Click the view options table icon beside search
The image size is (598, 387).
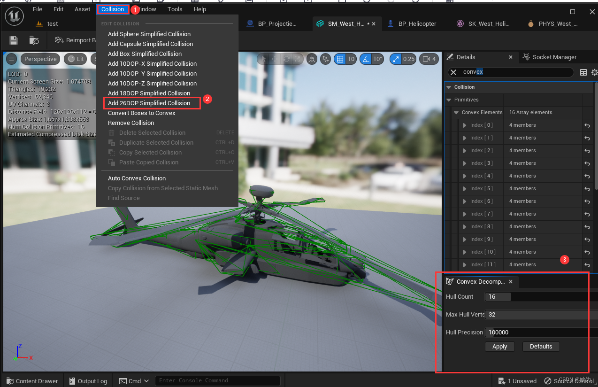pyautogui.click(x=583, y=72)
